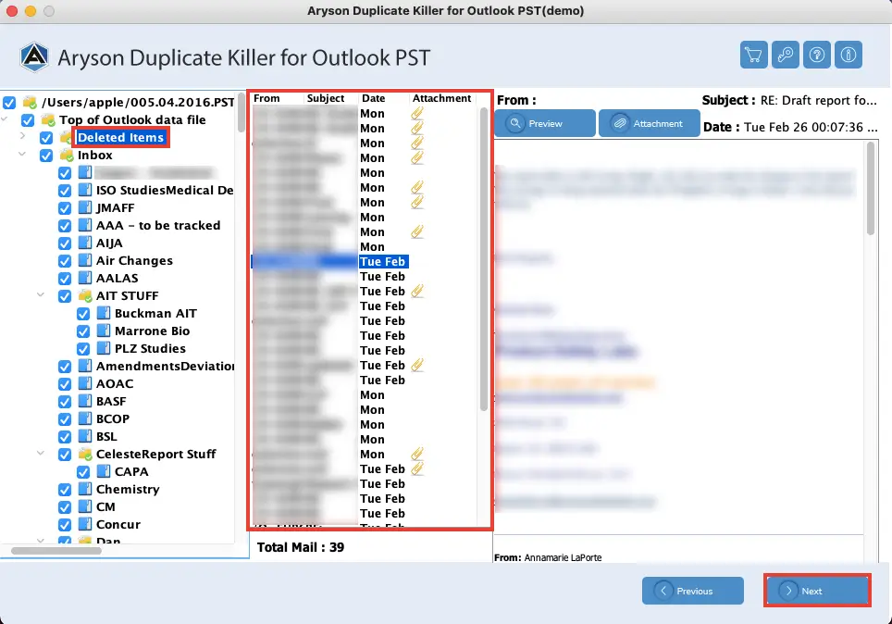The width and height of the screenshot is (892, 624).
Task: Collapse the CelesteReport Stuff node
Action: pos(41,454)
